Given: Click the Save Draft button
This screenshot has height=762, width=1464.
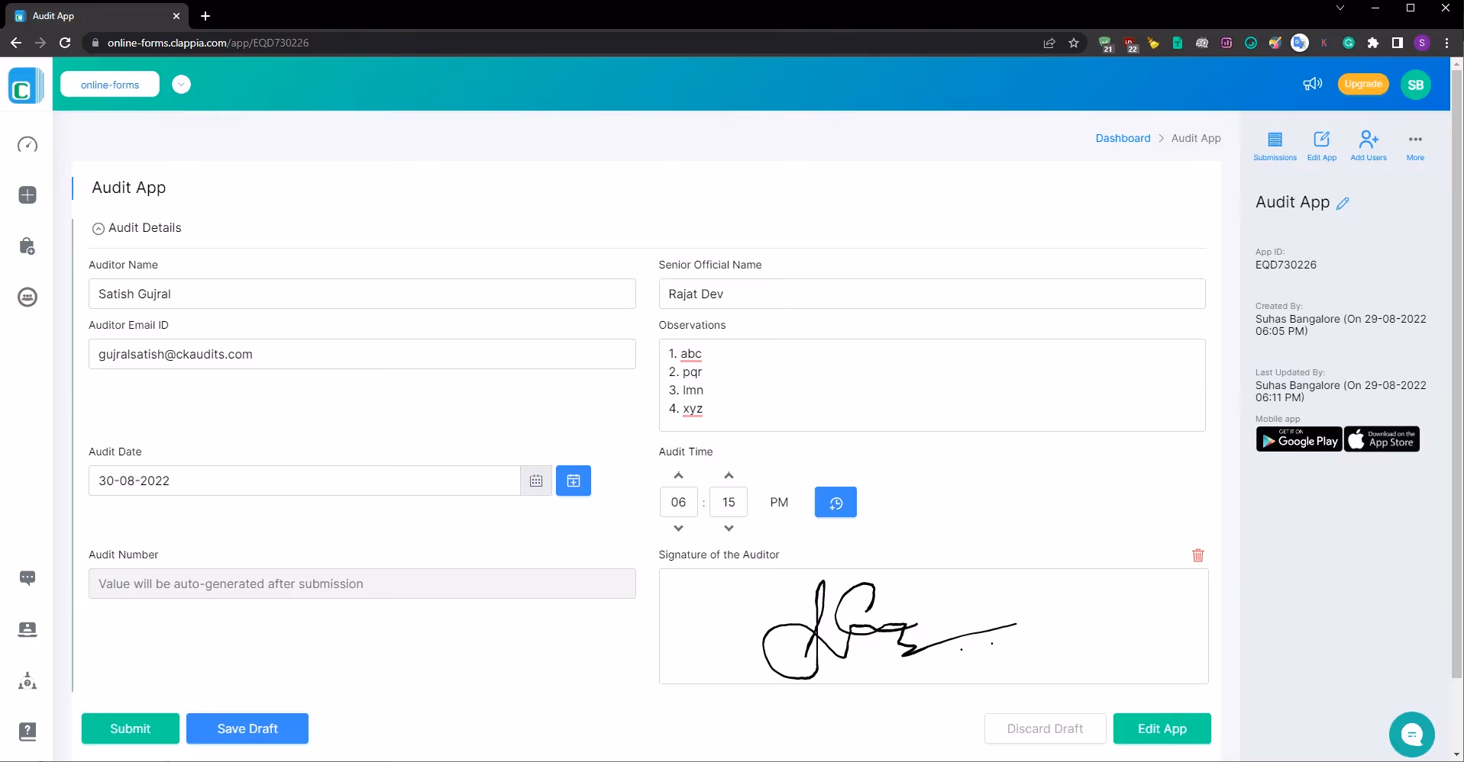Looking at the screenshot, I should tap(247, 728).
